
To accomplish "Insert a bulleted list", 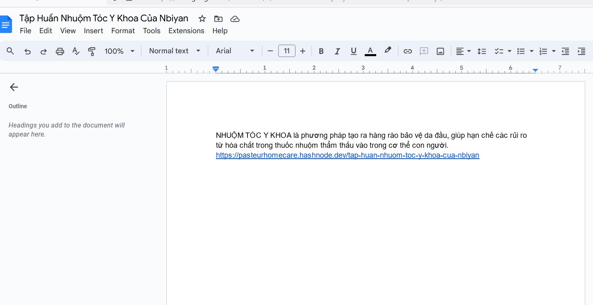I will point(521,51).
